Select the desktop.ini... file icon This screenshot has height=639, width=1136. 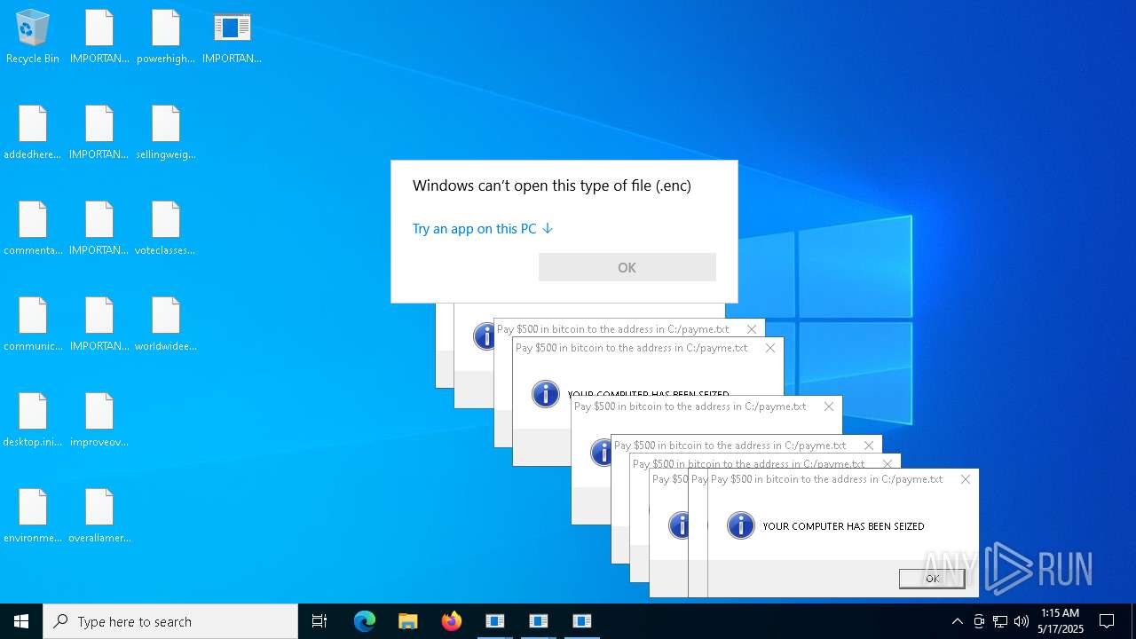[x=33, y=421]
